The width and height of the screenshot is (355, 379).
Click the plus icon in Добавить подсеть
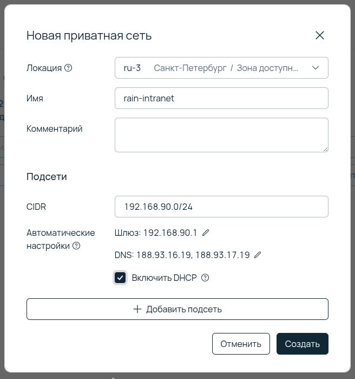pos(137,309)
